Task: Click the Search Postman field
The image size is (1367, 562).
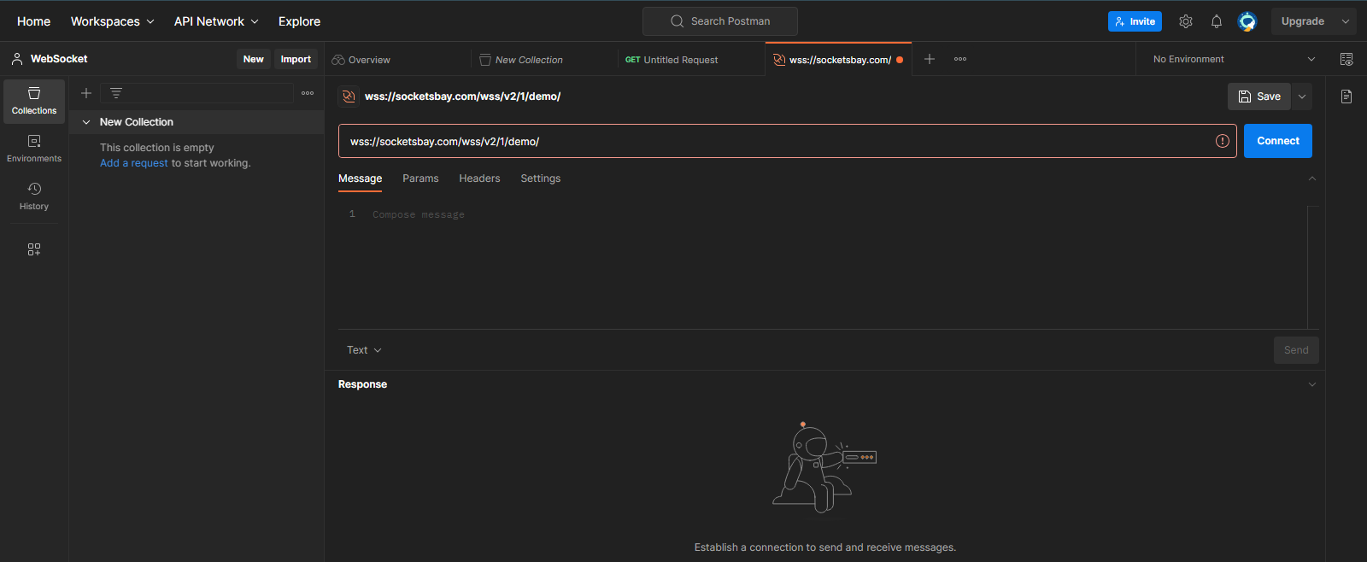Action: click(720, 21)
